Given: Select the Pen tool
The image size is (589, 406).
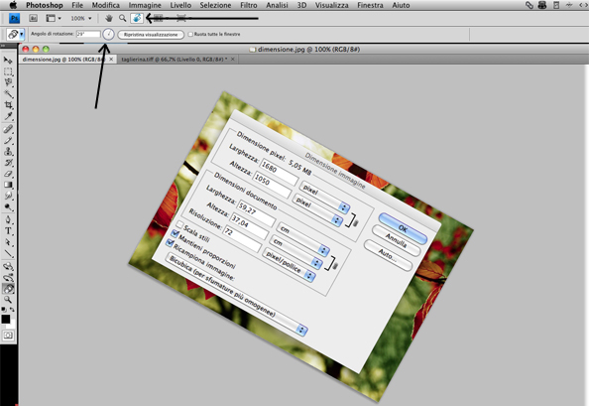Looking at the screenshot, I should pyautogui.click(x=8, y=220).
